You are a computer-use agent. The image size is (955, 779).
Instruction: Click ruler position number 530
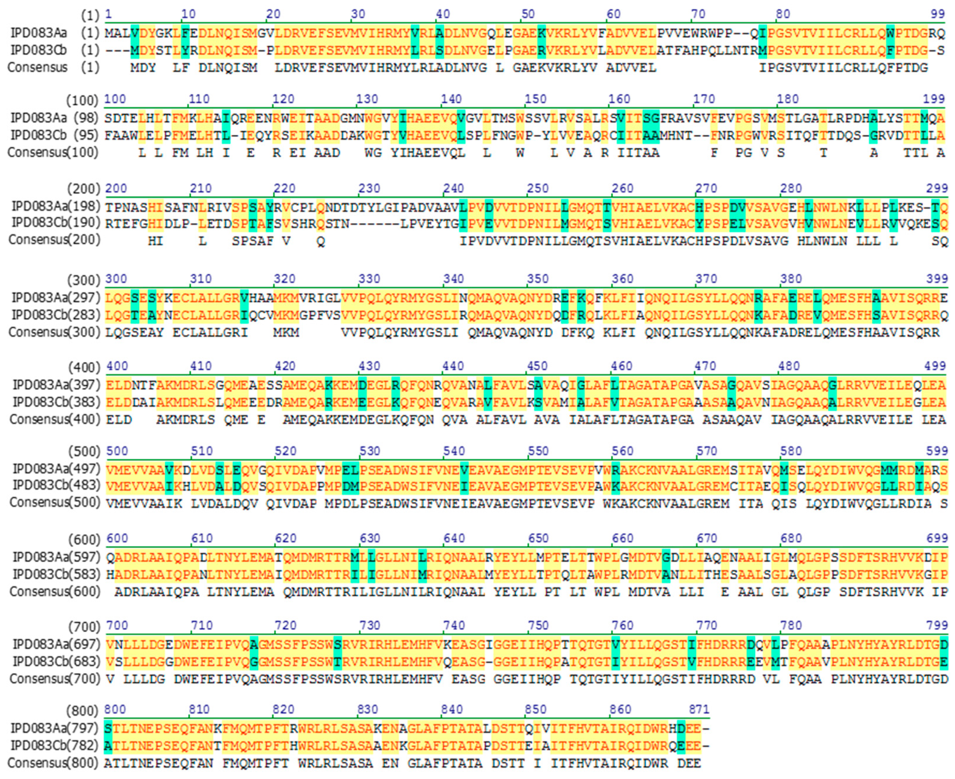(x=370, y=451)
